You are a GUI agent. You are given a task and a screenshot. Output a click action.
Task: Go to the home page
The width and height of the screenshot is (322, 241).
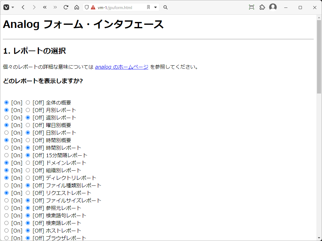[77, 8]
